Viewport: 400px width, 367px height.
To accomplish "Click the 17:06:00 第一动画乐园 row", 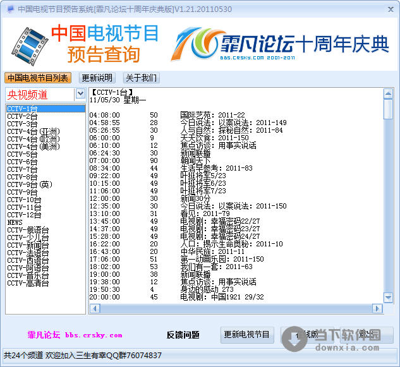I will pos(176,259).
